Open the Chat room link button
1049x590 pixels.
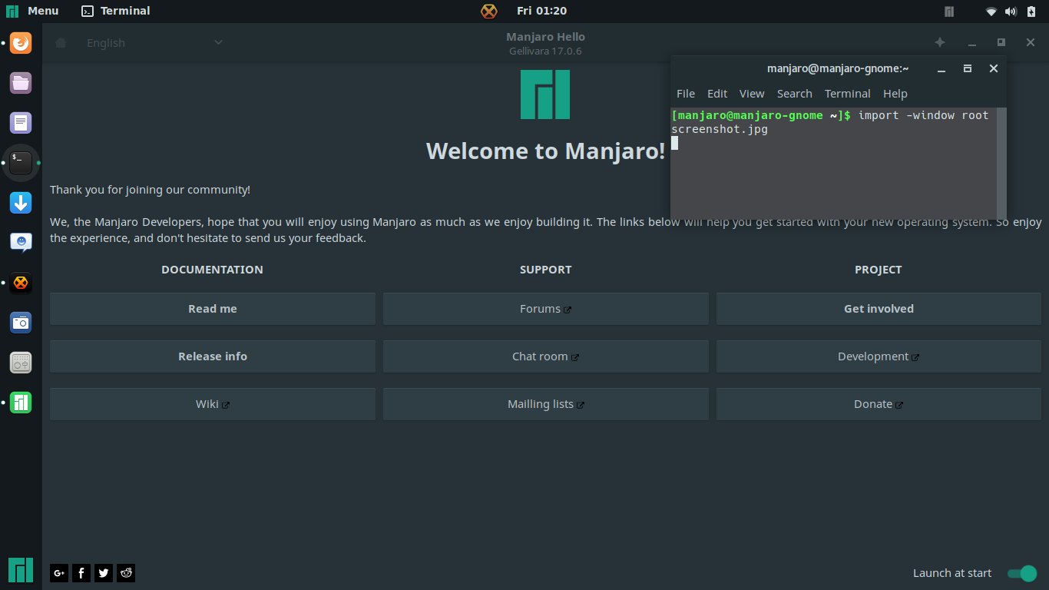click(546, 356)
